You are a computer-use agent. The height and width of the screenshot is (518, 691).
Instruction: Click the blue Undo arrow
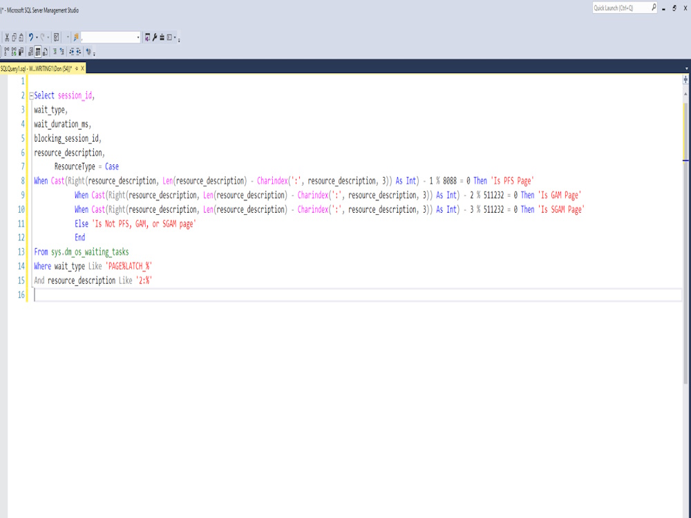31,37
